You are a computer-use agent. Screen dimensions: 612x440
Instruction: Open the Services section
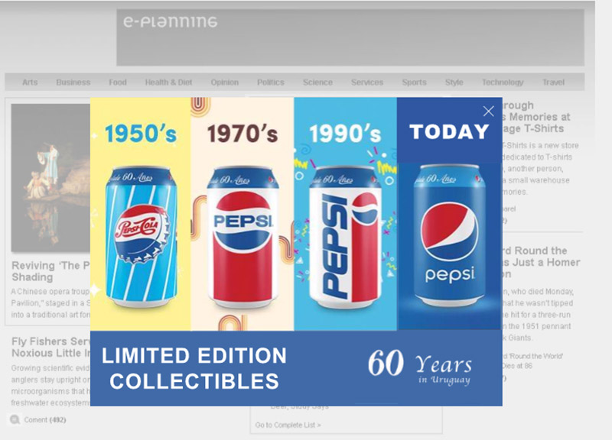pyautogui.click(x=367, y=82)
